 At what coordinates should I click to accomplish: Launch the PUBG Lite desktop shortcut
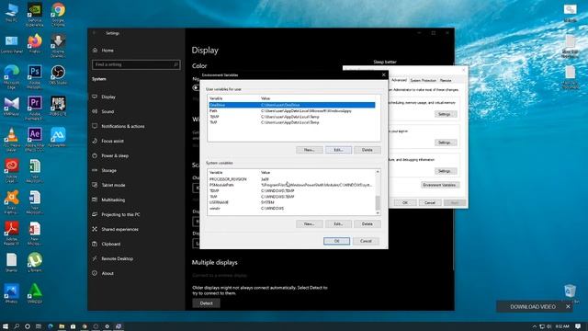pyautogui.click(x=58, y=106)
